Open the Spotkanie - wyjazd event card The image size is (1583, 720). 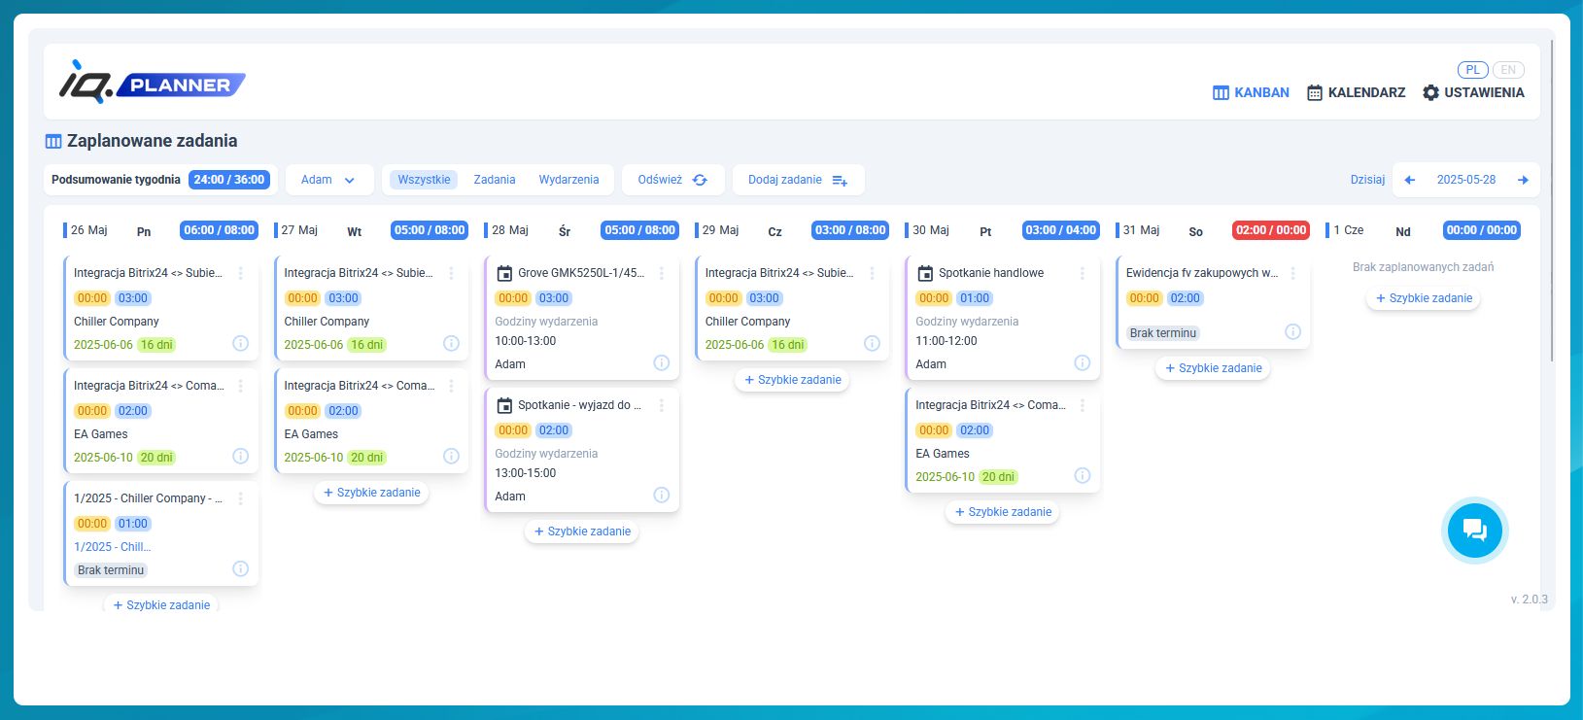point(579,405)
